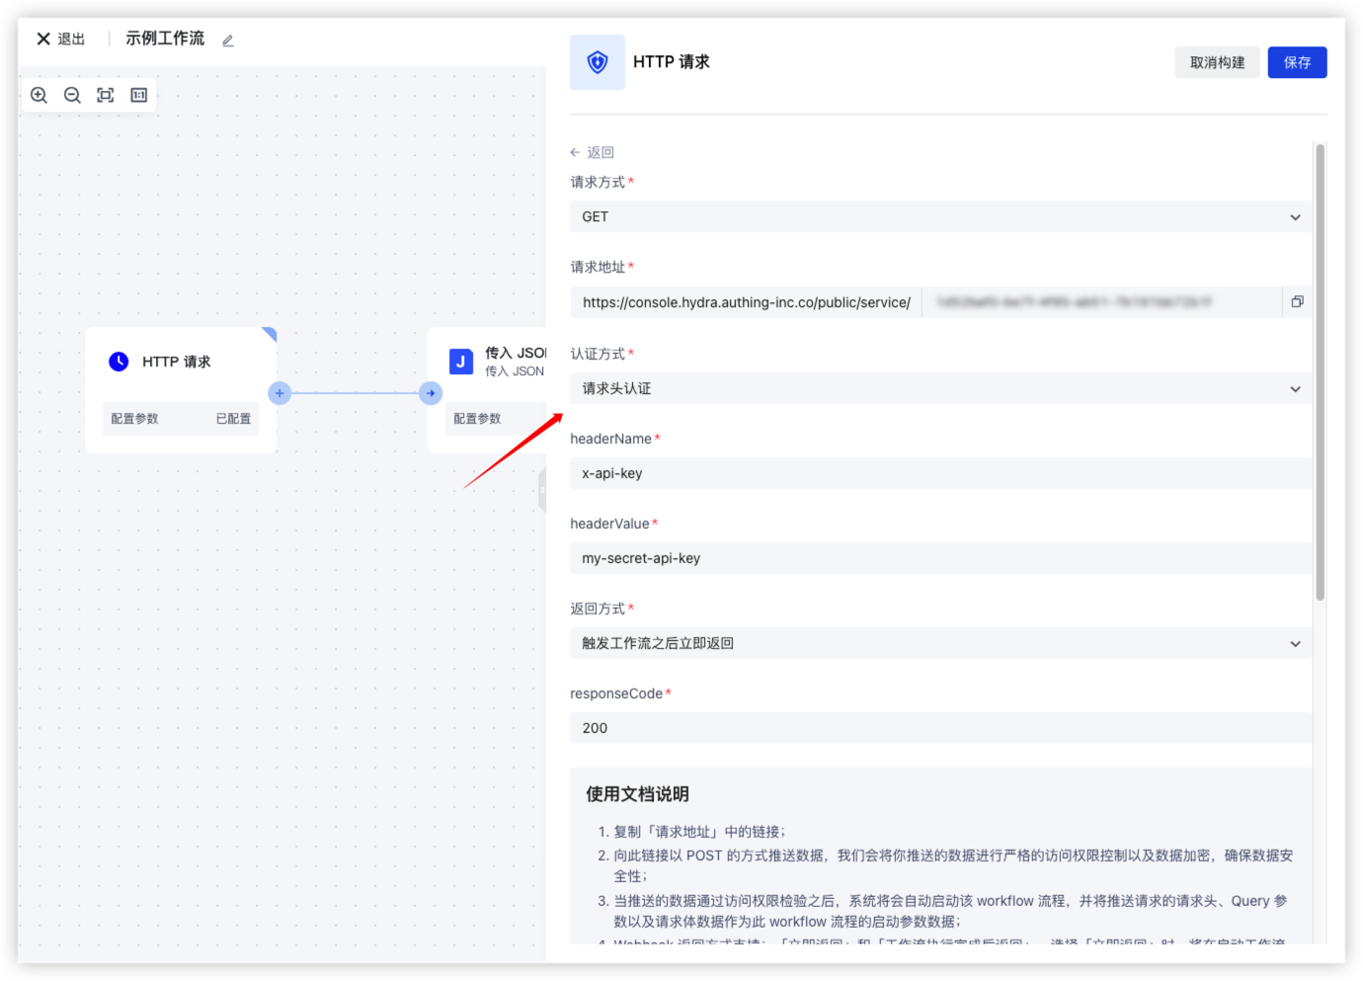Open the 请求方式 GET dropdown
The height and width of the screenshot is (981, 1363).
click(x=940, y=216)
